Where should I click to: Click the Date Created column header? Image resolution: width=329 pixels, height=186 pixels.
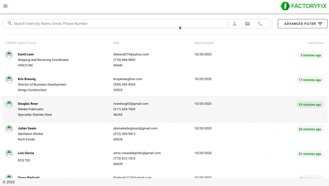[204, 43]
